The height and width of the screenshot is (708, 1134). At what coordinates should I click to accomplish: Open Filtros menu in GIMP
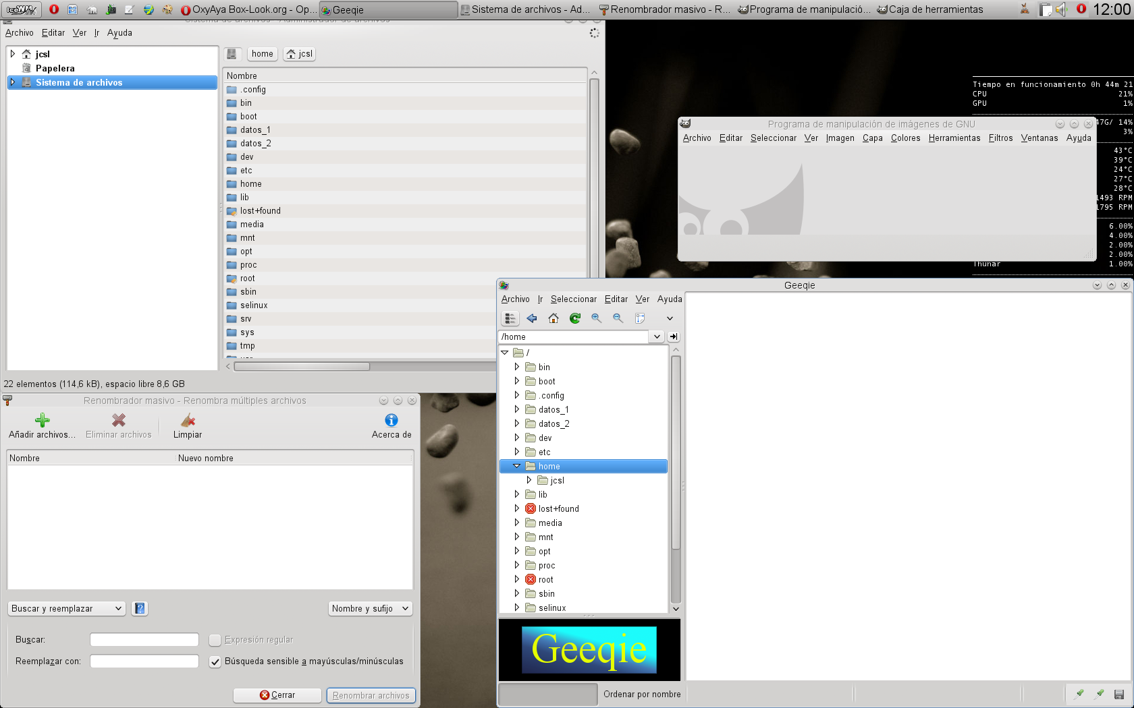click(x=1000, y=138)
